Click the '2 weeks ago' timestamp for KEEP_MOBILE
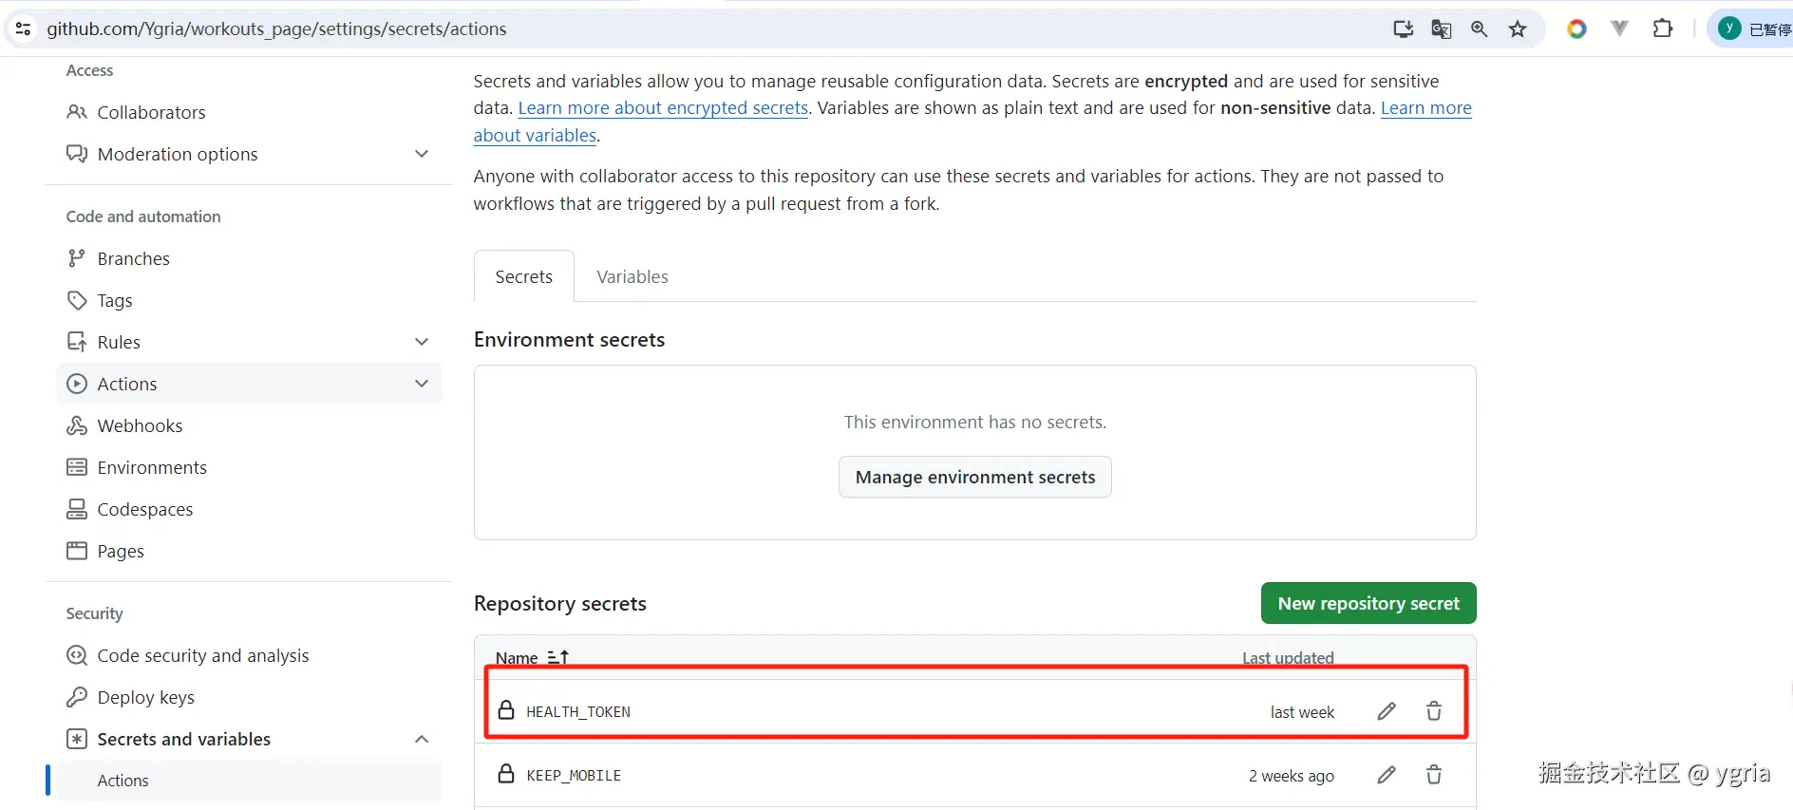1793x810 pixels. (x=1292, y=776)
